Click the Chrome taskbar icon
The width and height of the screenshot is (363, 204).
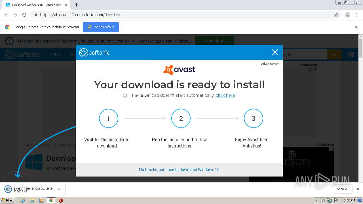(x=51, y=200)
